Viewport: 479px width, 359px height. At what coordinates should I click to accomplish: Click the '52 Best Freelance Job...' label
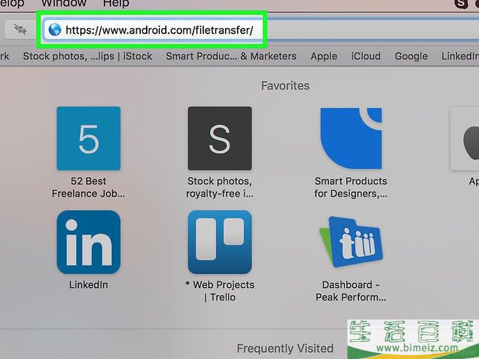[x=88, y=187]
